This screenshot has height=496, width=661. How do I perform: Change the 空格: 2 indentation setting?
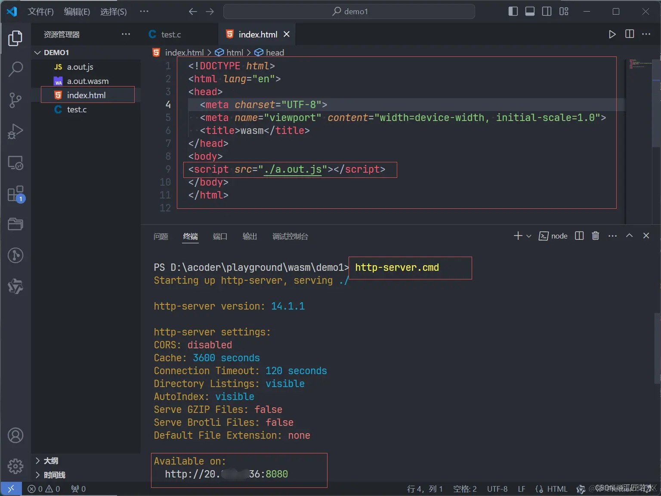(465, 489)
